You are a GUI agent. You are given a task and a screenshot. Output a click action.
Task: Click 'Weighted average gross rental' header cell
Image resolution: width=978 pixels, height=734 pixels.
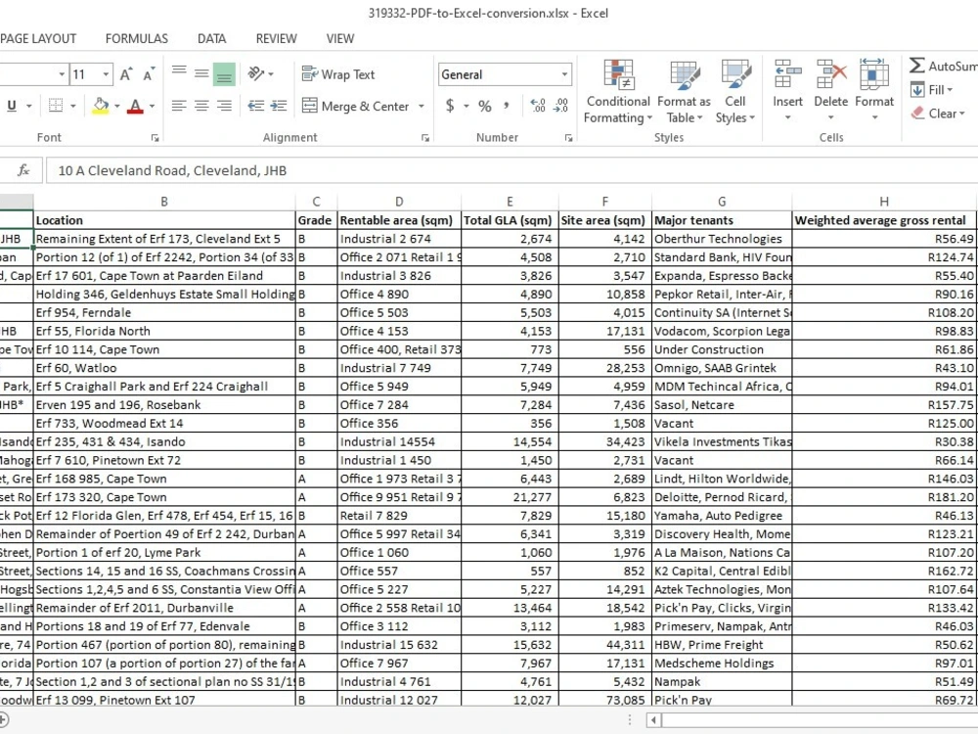tap(884, 220)
